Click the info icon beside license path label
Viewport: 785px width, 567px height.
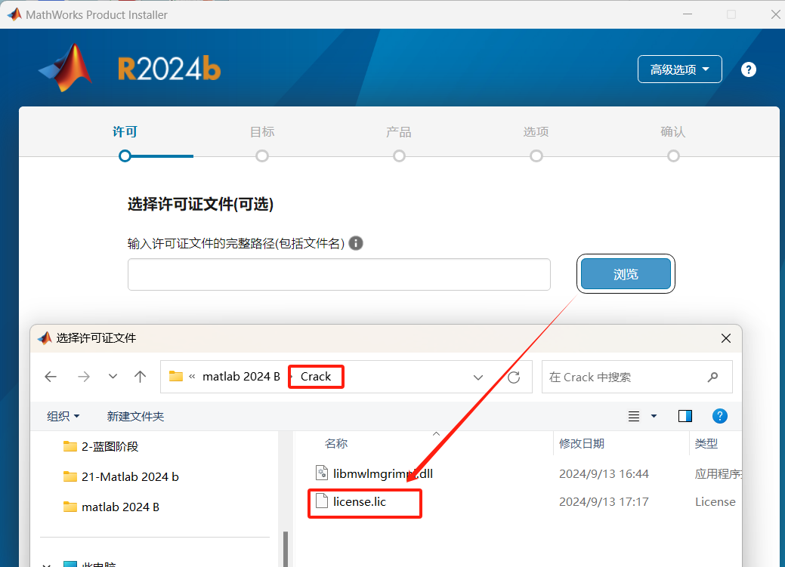(x=355, y=243)
